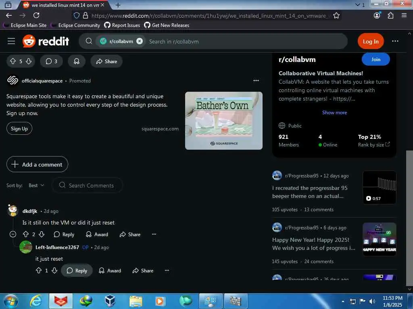Viewport: 413px width, 309px height.
Task: Open reddit header three-dot menu
Action: pyautogui.click(x=395, y=41)
